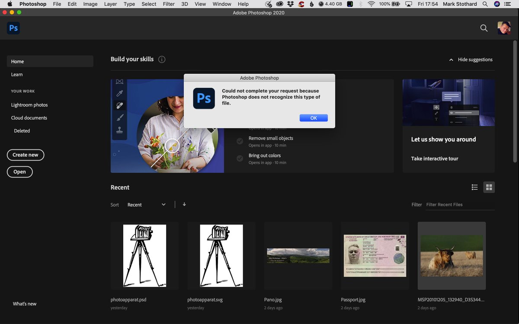
Task: Select Learn in the sidebar
Action: (17, 74)
